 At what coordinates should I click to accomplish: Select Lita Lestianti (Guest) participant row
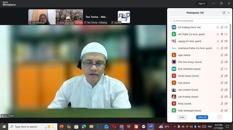click(199, 90)
